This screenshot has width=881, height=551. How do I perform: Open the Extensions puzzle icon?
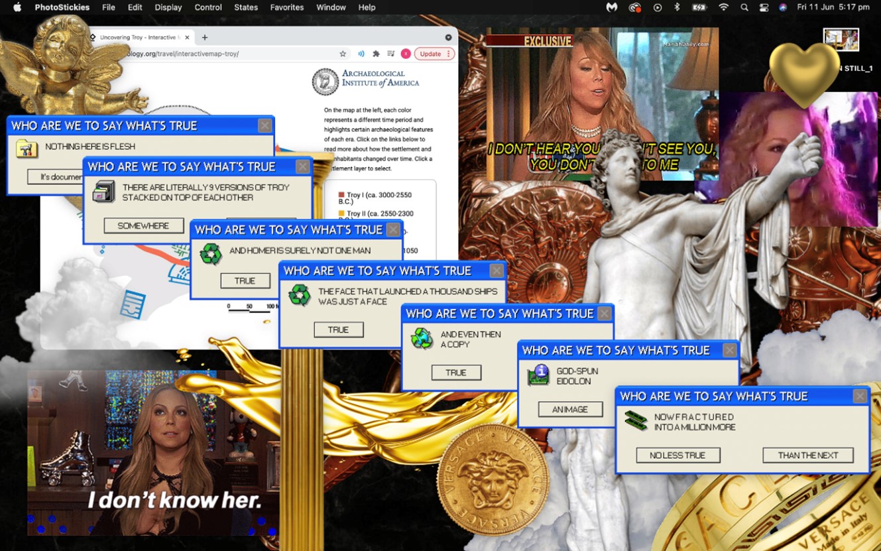pos(376,54)
